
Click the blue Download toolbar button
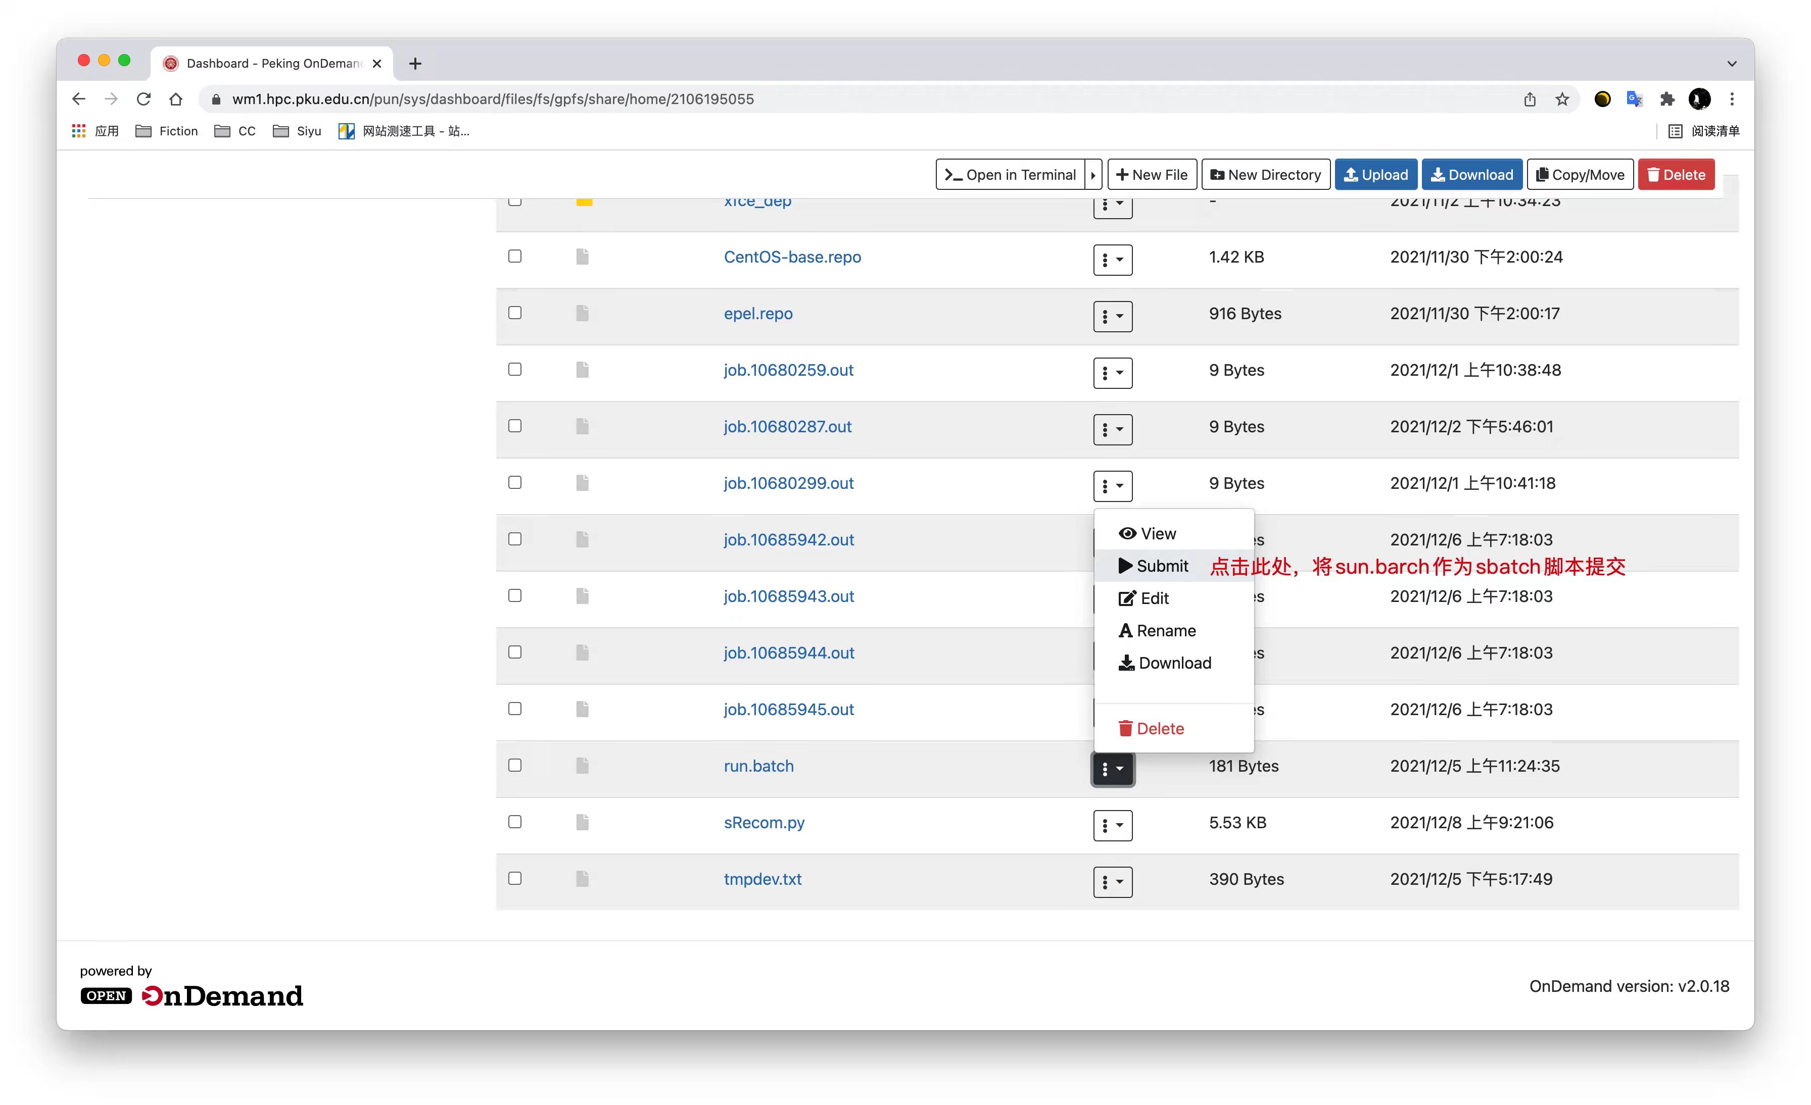tap(1472, 175)
